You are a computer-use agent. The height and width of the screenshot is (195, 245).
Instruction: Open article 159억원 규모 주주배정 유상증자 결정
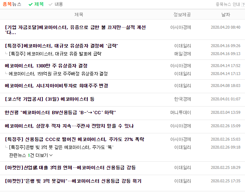[58, 74]
